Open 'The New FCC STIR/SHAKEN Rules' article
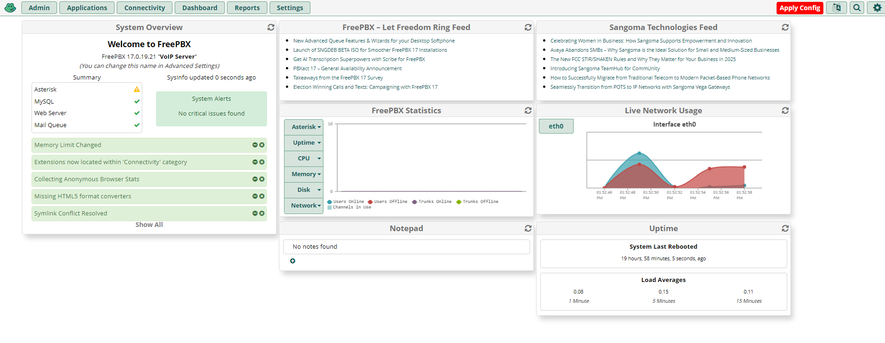Image resolution: width=885 pixels, height=343 pixels. (x=643, y=59)
